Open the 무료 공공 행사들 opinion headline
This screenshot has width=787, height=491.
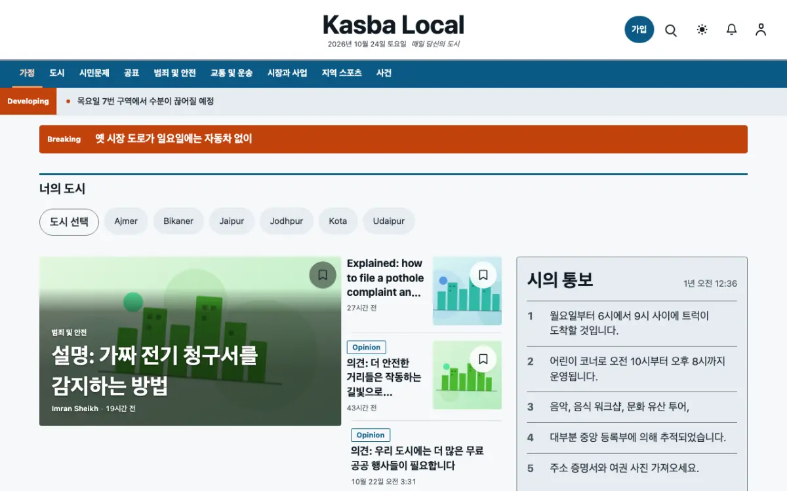pos(417,458)
